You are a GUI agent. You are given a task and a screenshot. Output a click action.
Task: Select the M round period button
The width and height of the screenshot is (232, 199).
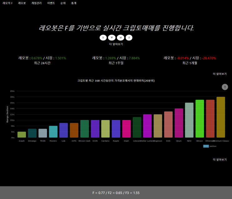point(121,38)
